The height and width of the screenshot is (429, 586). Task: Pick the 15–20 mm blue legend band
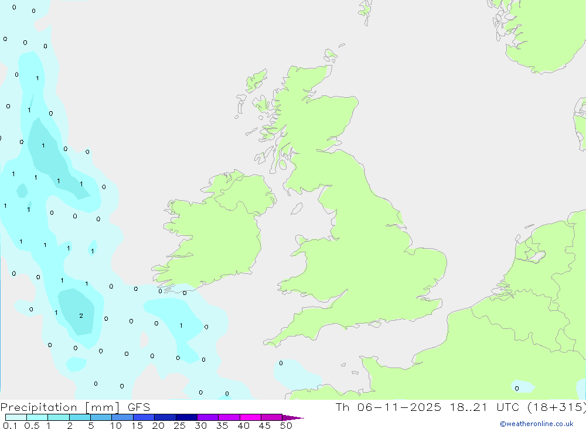144,417
